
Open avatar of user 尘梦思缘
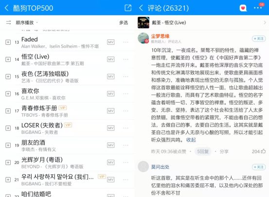pos(143,38)
